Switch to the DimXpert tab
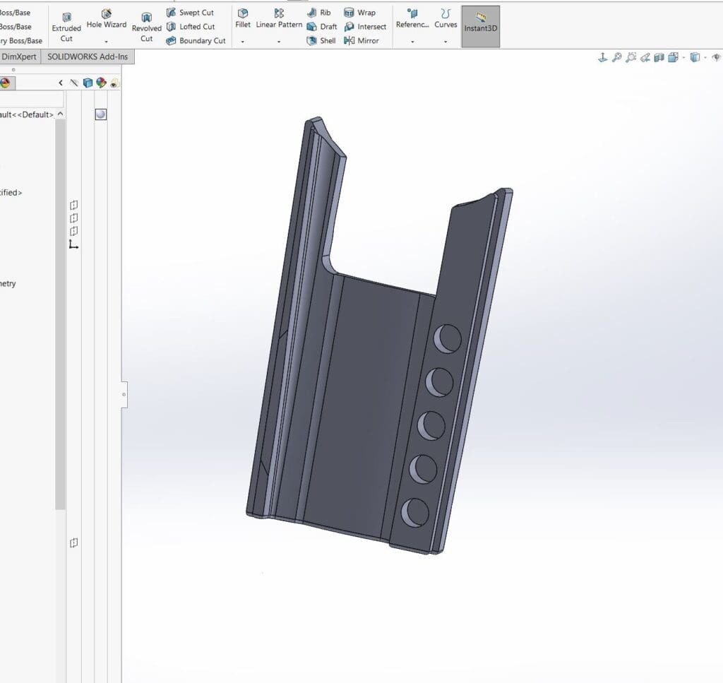Screen dimensions: 723x683 (19, 57)
